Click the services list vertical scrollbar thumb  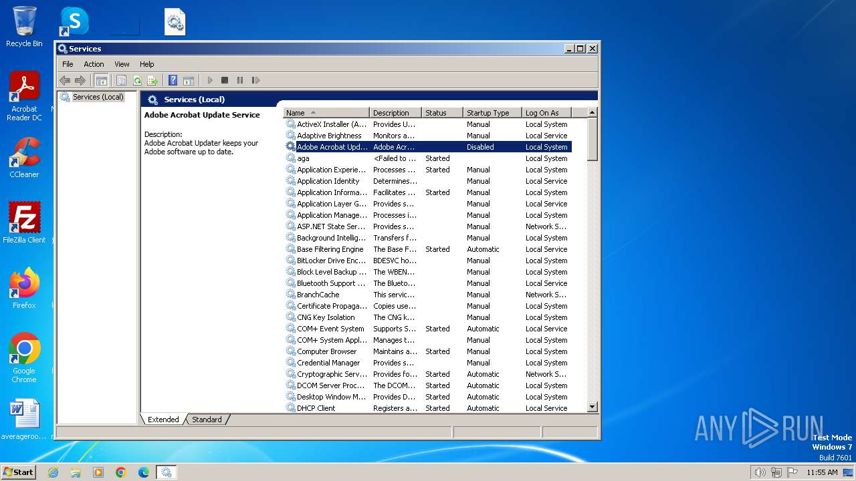click(592, 140)
